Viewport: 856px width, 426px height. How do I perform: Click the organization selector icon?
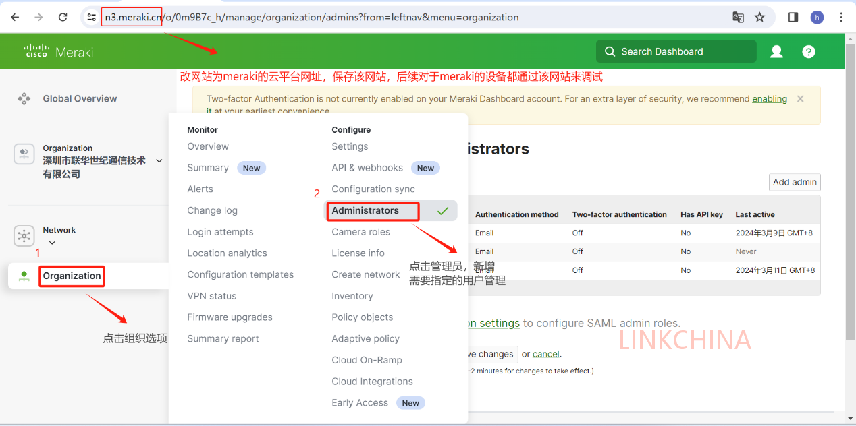24,154
